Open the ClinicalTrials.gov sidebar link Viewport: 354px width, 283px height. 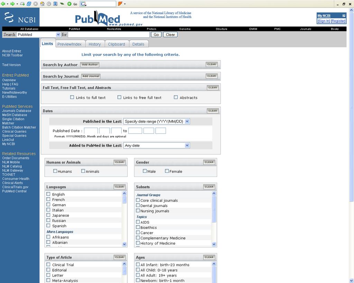click(15, 187)
